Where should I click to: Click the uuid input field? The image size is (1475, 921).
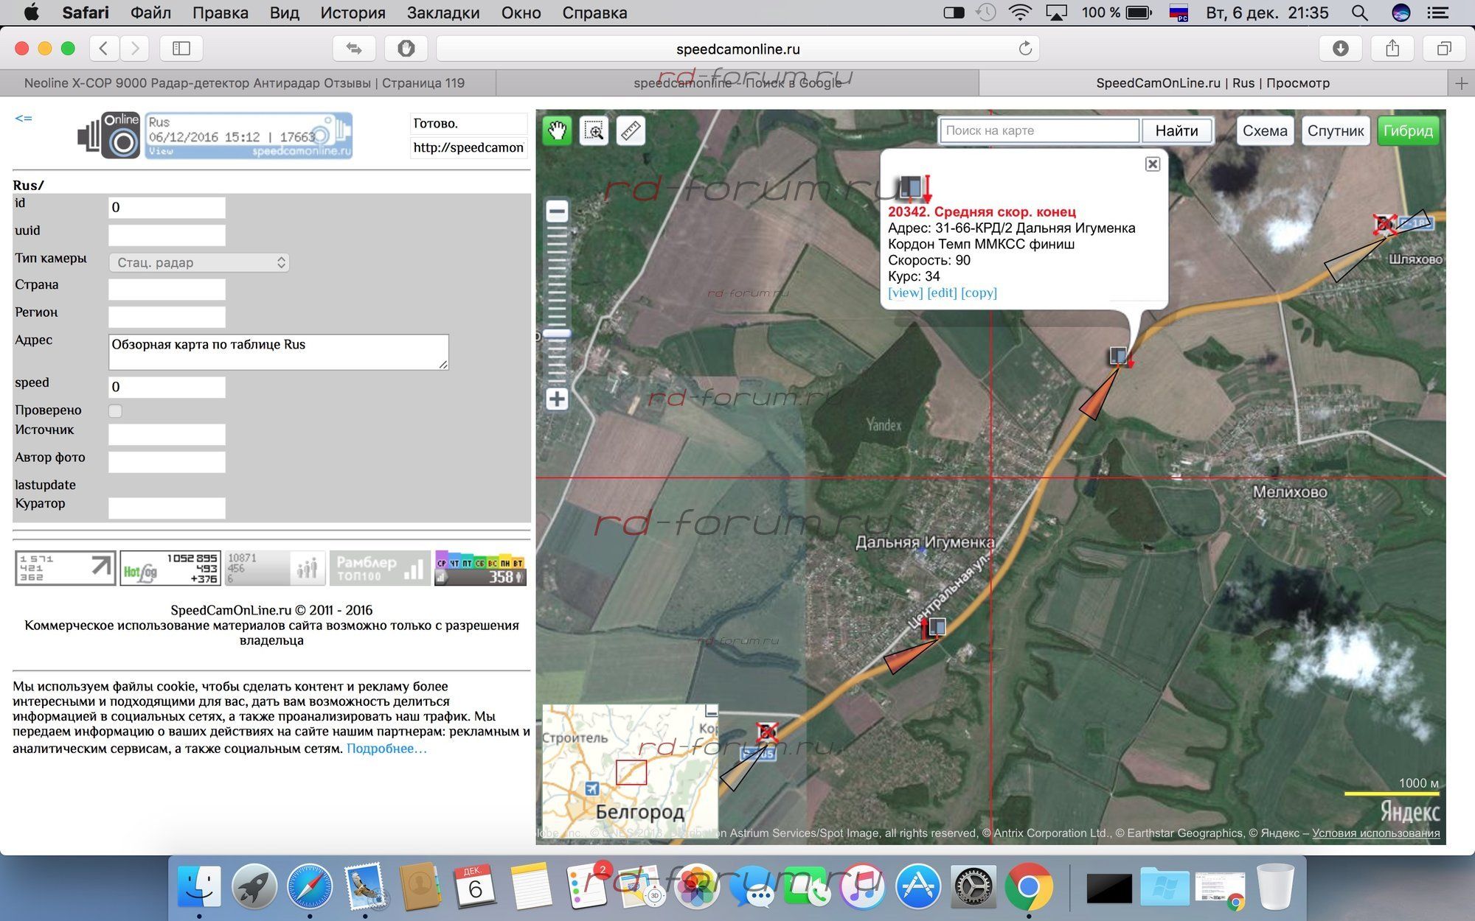[167, 235]
